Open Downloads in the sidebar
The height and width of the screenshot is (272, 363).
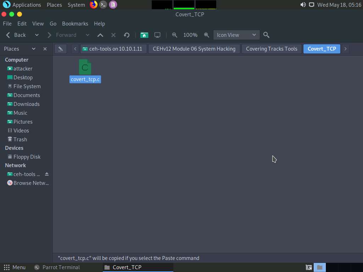pos(26,104)
